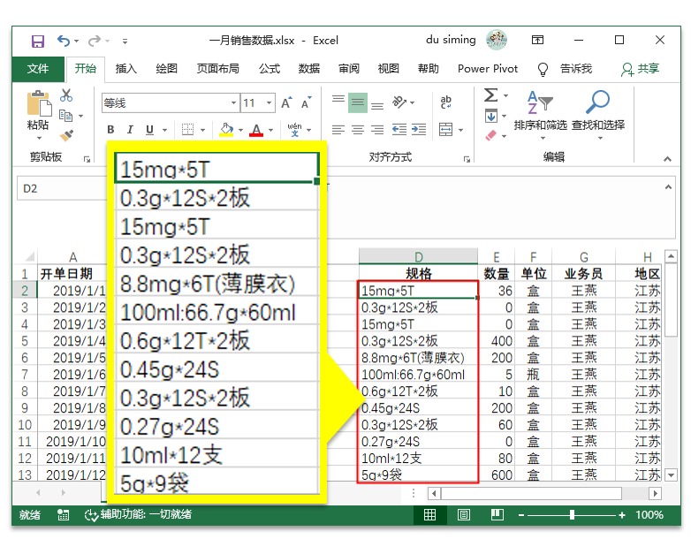The width and height of the screenshot is (691, 554).
Task: Open fill color dropdown arrow
Action: coord(240,130)
